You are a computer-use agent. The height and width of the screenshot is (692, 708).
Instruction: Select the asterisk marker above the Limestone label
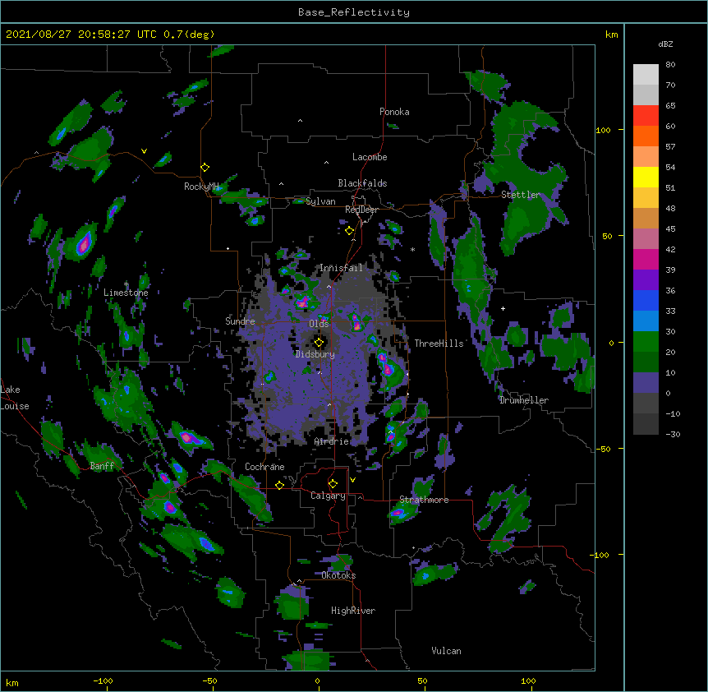click(126, 284)
